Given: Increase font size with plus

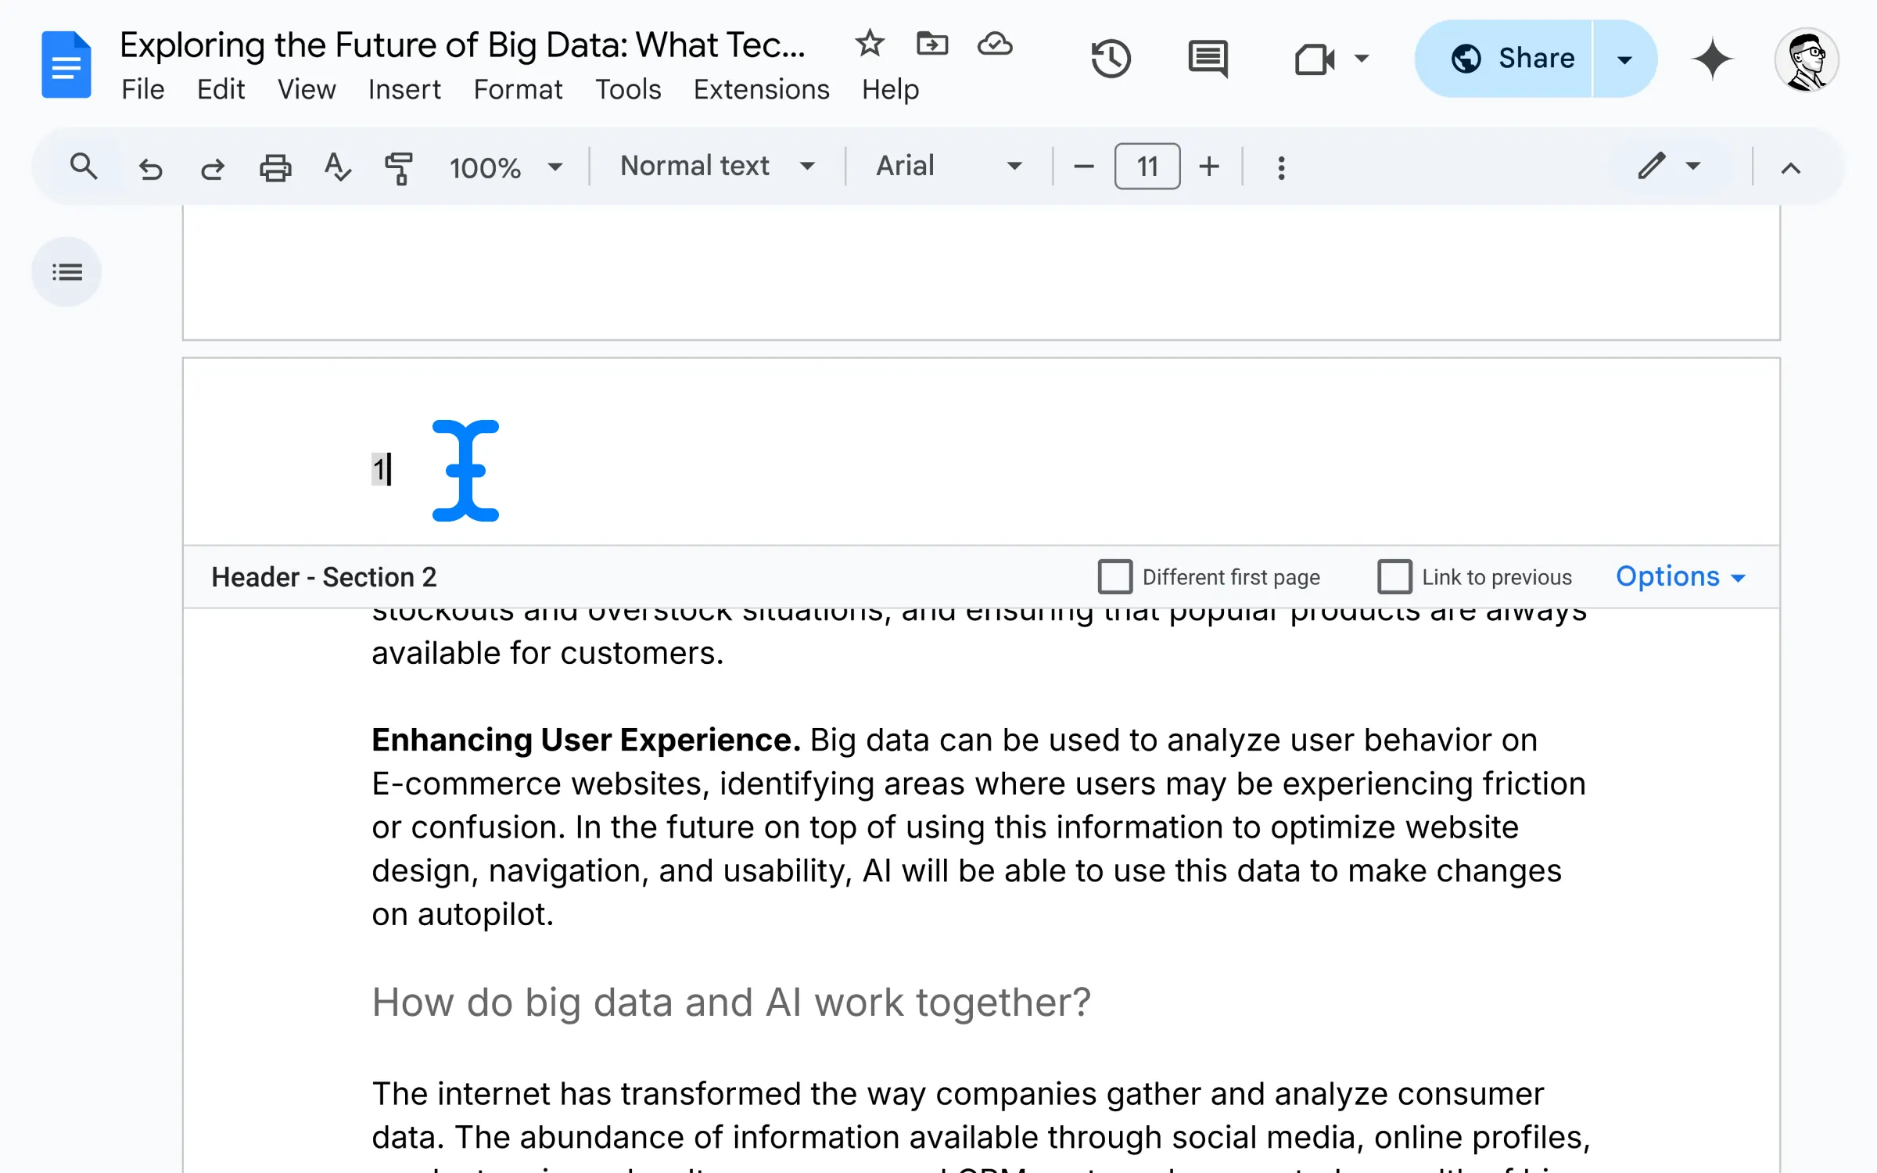Looking at the screenshot, I should pyautogui.click(x=1209, y=167).
